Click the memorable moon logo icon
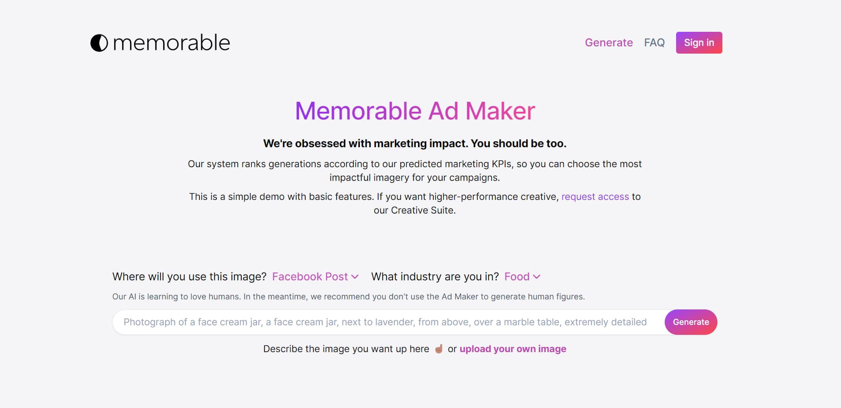Image resolution: width=841 pixels, height=408 pixels. click(x=98, y=42)
